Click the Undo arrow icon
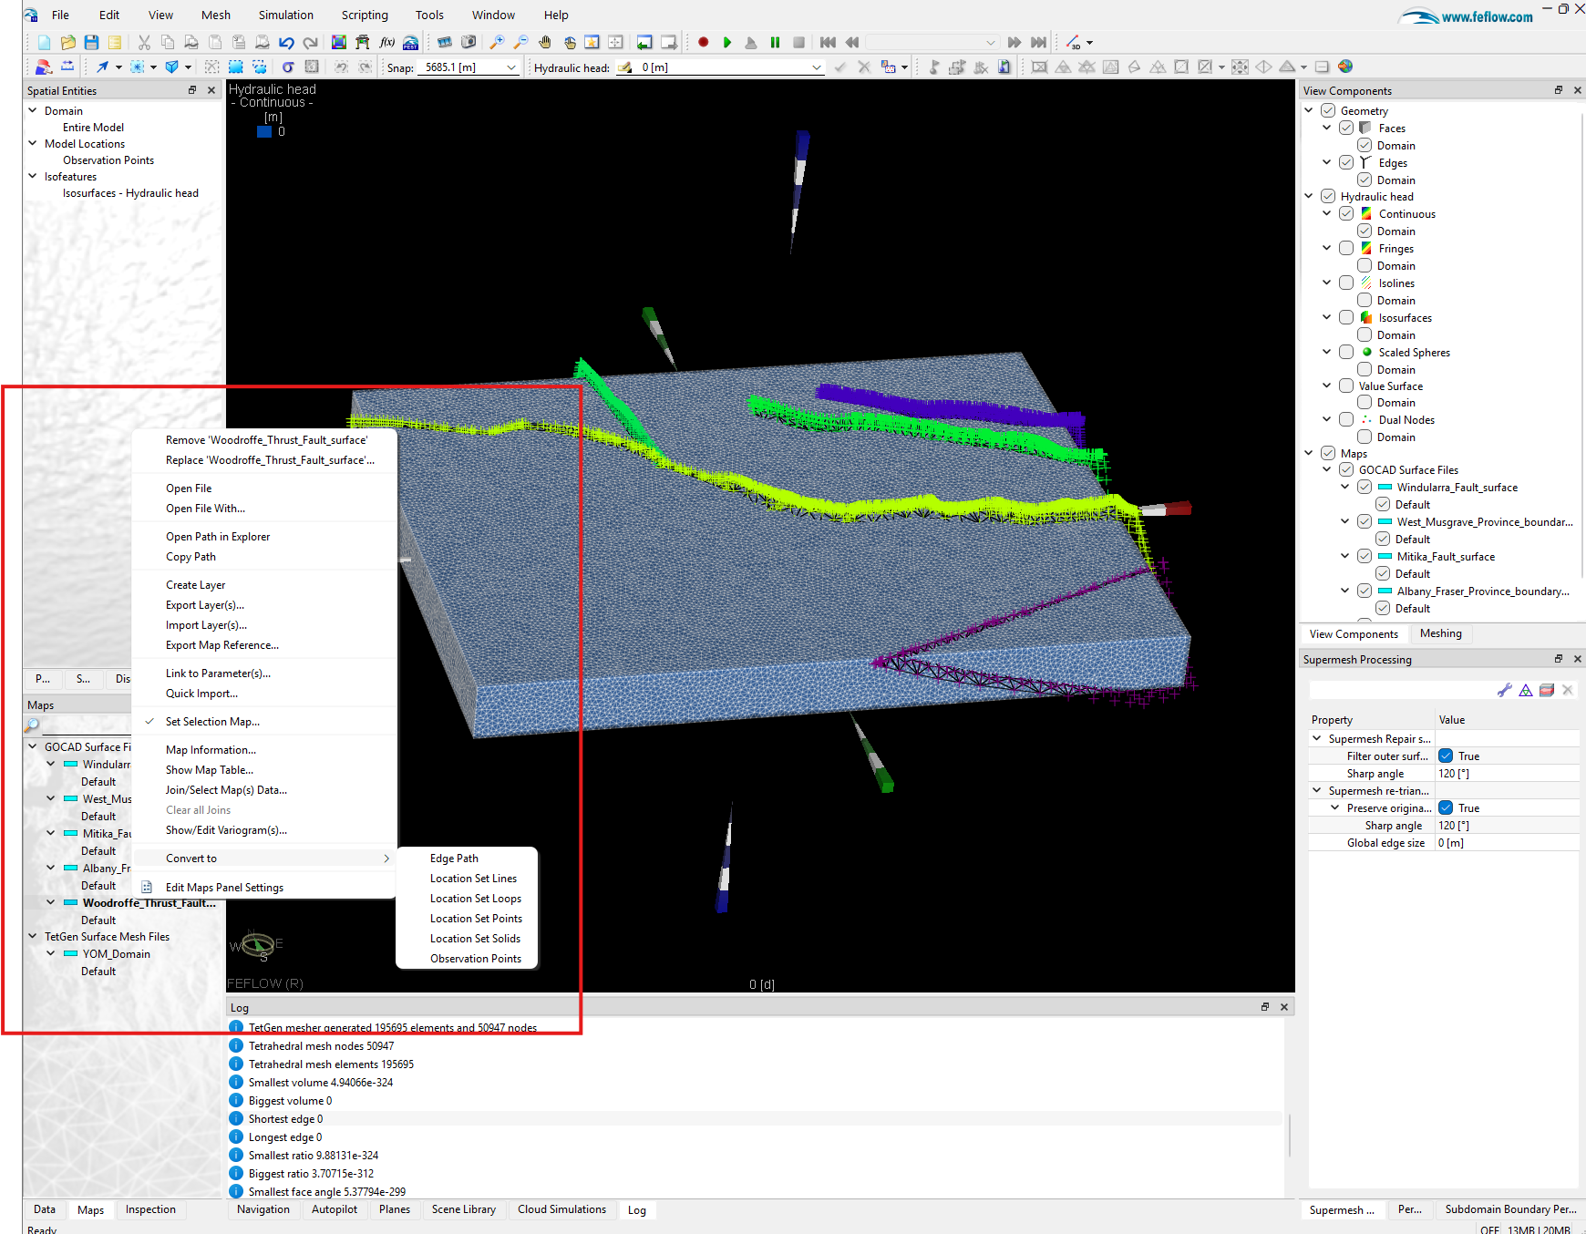Viewport: 1586px width, 1234px height. pos(286,42)
